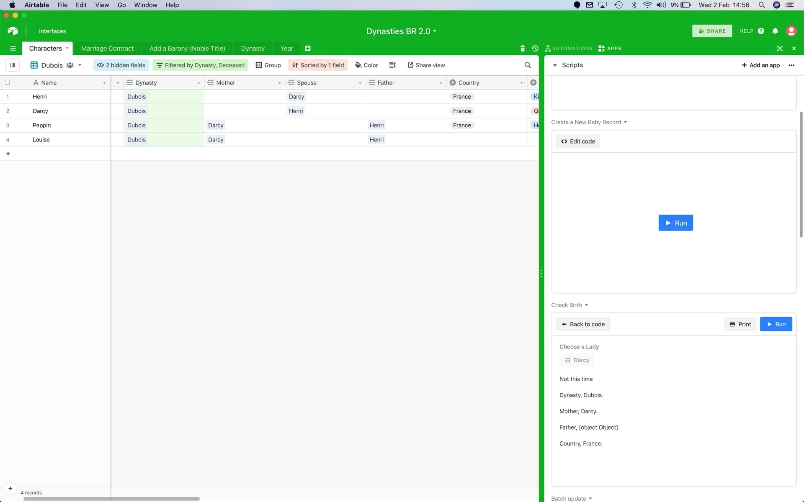Click the horizontal grid scrollbar

coord(111,499)
